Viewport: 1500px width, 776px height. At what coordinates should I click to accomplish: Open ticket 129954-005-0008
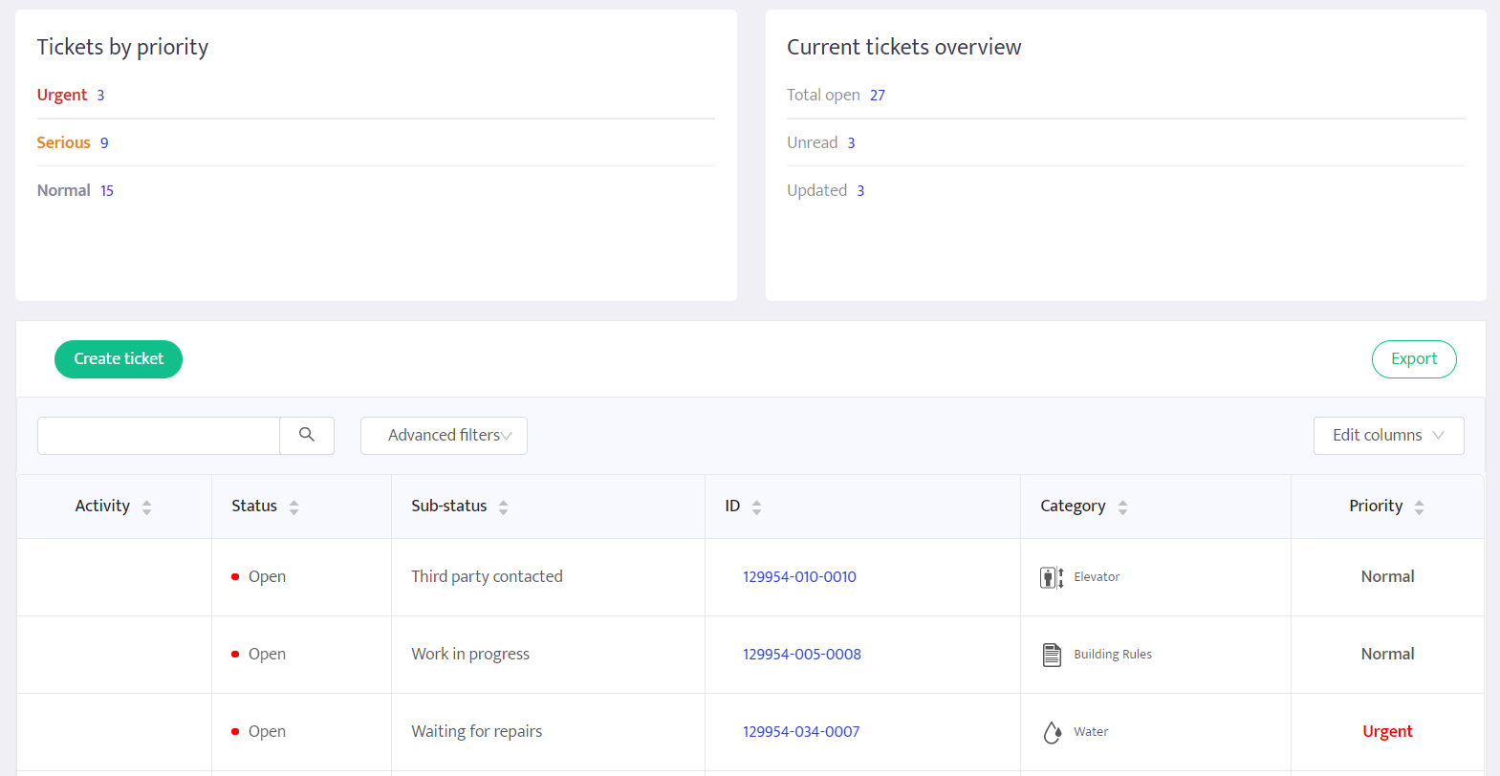[802, 655]
